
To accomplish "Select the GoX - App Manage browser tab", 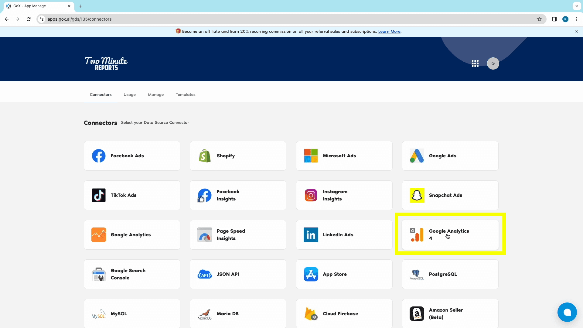I will click(x=39, y=6).
